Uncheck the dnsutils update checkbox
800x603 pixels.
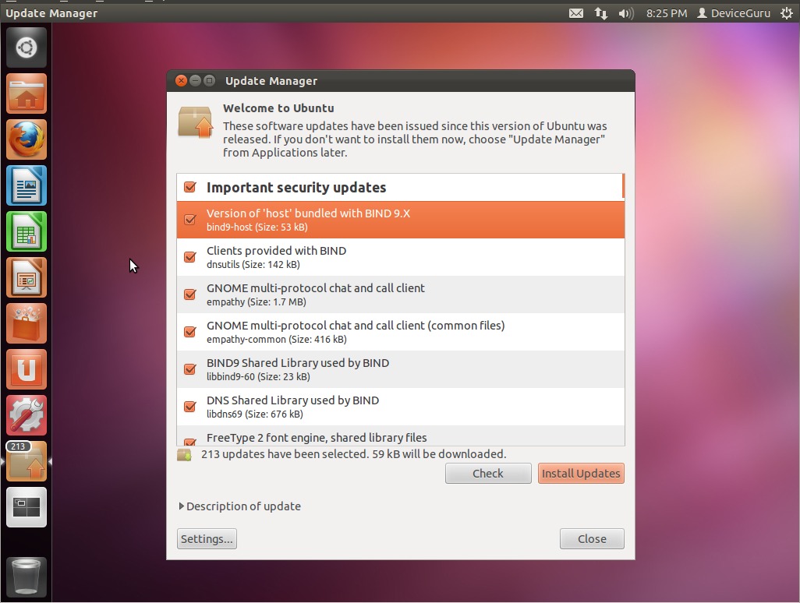click(189, 257)
